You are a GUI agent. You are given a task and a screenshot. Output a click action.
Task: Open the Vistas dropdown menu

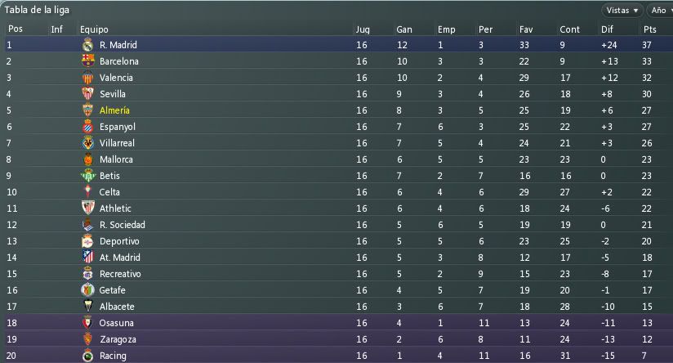[622, 11]
